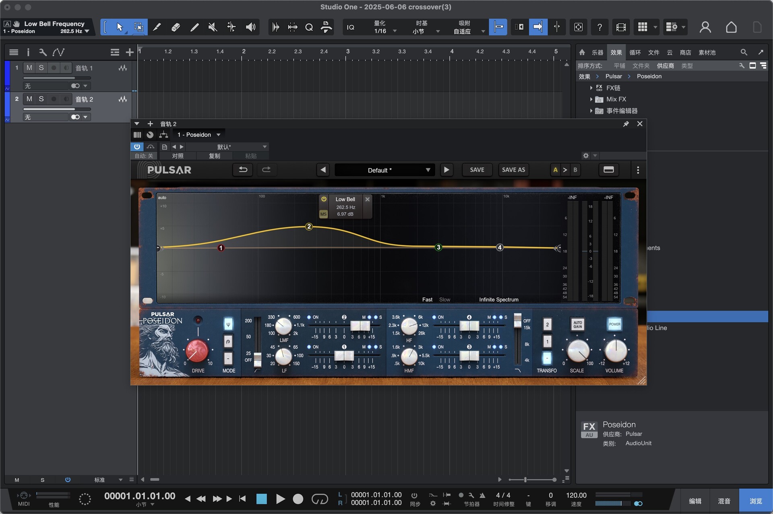The image size is (773, 514).
Task: Open plugin window gear settings
Action: [586, 156]
